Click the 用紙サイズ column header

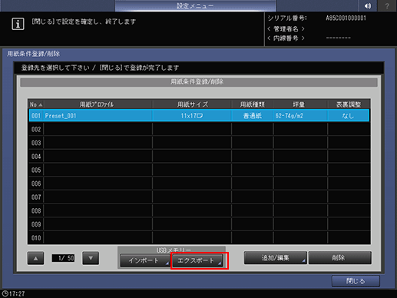point(192,104)
